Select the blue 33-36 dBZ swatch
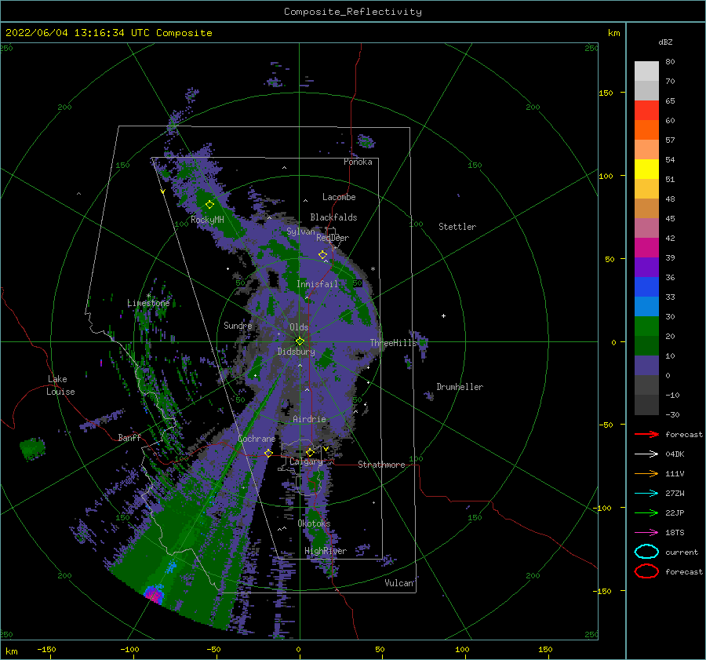Screen dimensions: 706x660 [646, 286]
